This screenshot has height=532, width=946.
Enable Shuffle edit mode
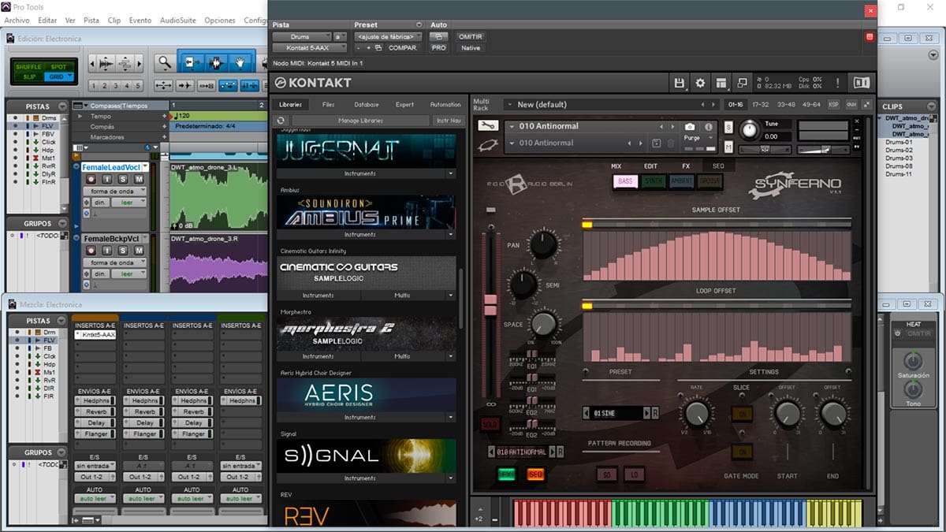pyautogui.click(x=29, y=67)
